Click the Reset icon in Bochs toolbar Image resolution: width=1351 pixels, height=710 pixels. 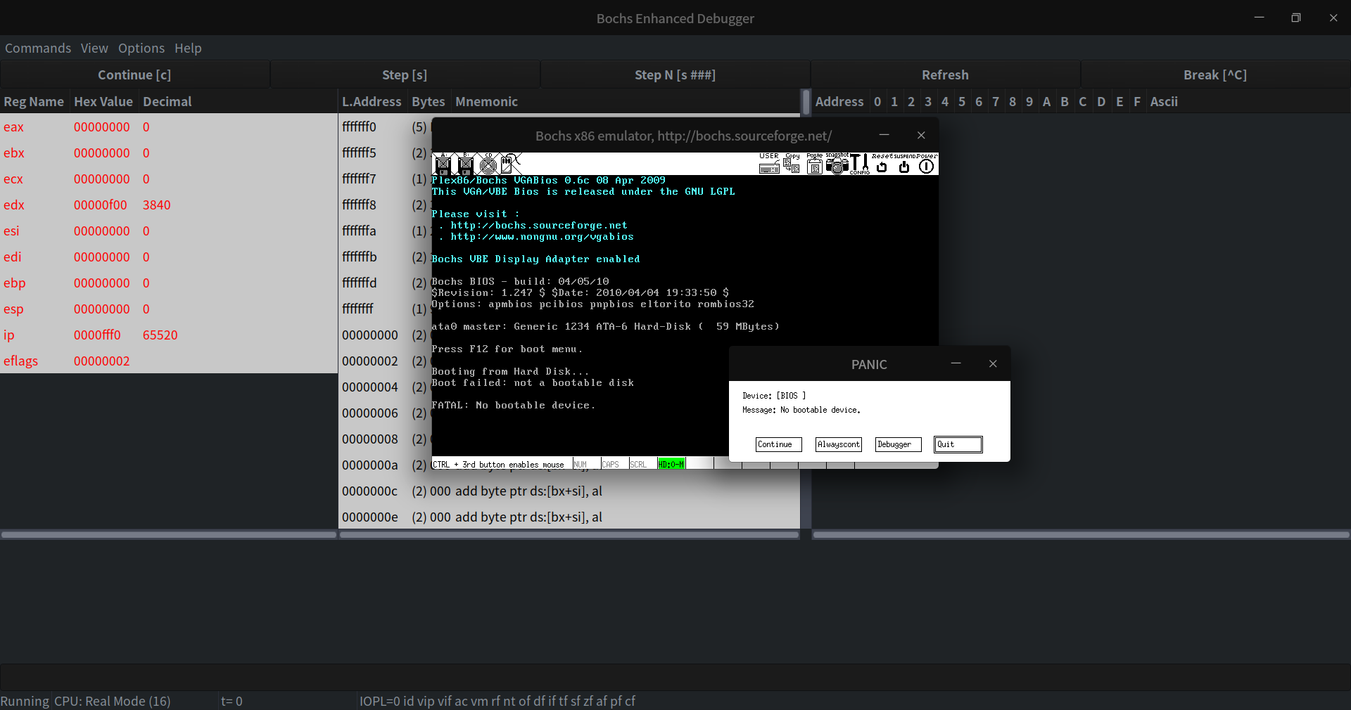(882, 164)
